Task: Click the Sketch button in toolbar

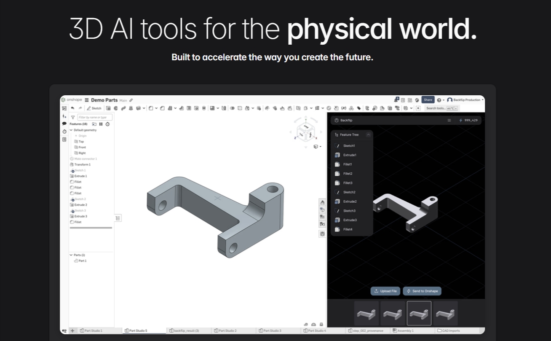Action: [x=94, y=108]
